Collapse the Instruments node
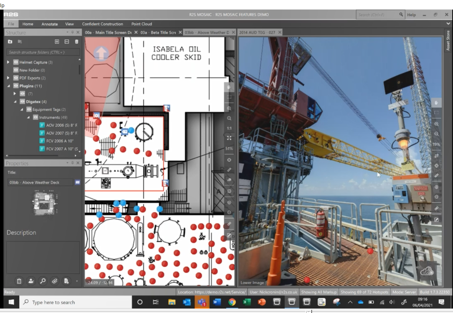This screenshot has width=453, height=313. (x=28, y=117)
